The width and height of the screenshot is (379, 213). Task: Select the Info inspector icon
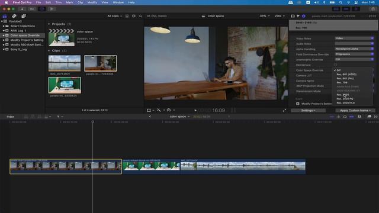tap(304, 16)
